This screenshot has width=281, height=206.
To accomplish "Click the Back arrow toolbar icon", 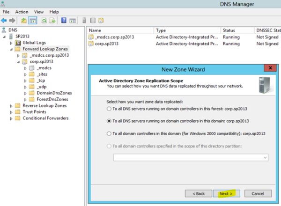I will [x=4, y=21].
